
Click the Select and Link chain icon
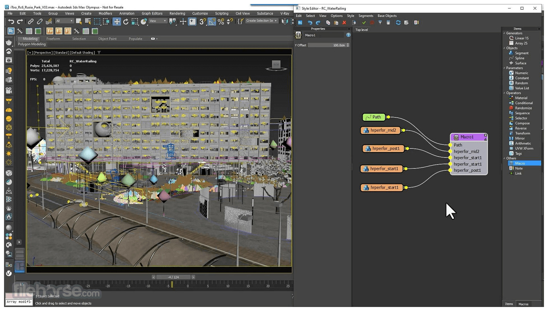pos(31,22)
